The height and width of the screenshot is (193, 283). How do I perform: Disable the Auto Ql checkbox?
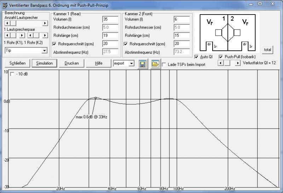coord(197,57)
